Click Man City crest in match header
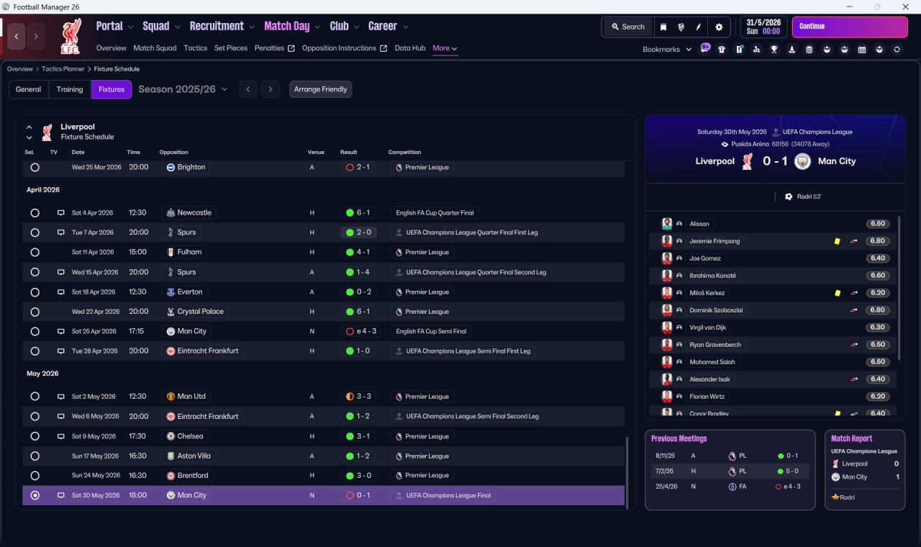Viewport: 921px width, 547px height. click(x=802, y=161)
